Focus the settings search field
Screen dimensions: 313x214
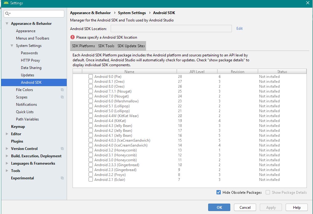pyautogui.click(x=34, y=14)
